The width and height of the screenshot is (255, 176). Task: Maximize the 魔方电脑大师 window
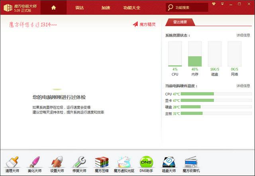239,4
